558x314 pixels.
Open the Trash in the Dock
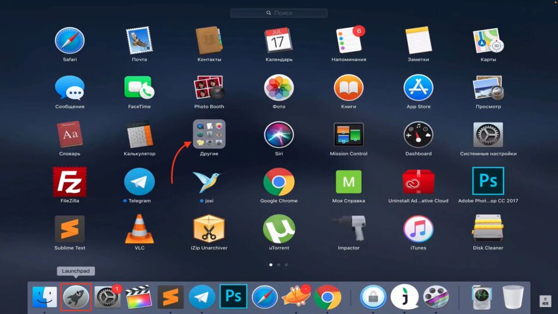[513, 297]
